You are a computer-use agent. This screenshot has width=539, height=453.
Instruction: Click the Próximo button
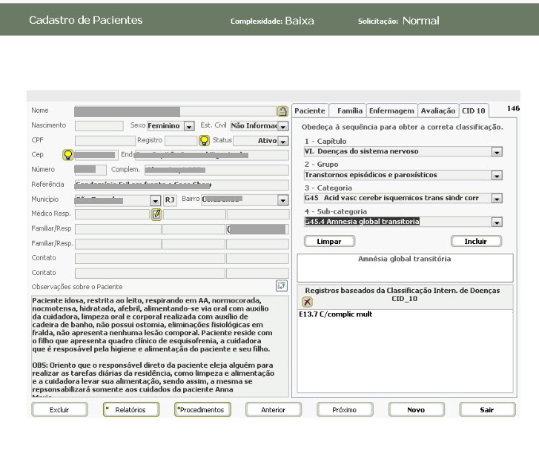(x=344, y=409)
